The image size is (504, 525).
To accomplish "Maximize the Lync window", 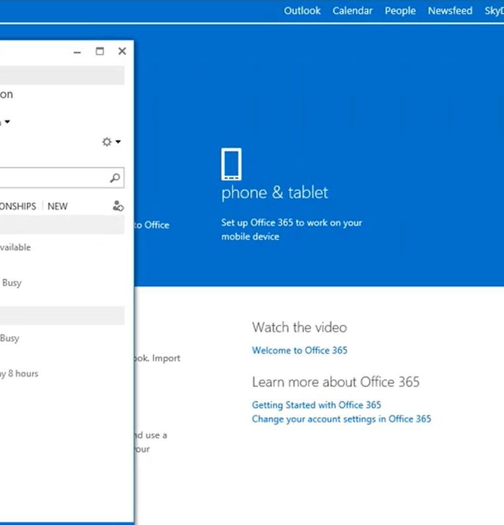I will (100, 51).
